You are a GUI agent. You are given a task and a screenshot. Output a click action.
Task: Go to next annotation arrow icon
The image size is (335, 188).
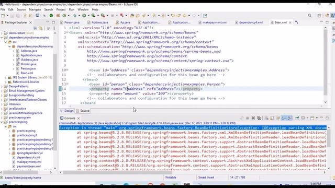pos(153,16)
